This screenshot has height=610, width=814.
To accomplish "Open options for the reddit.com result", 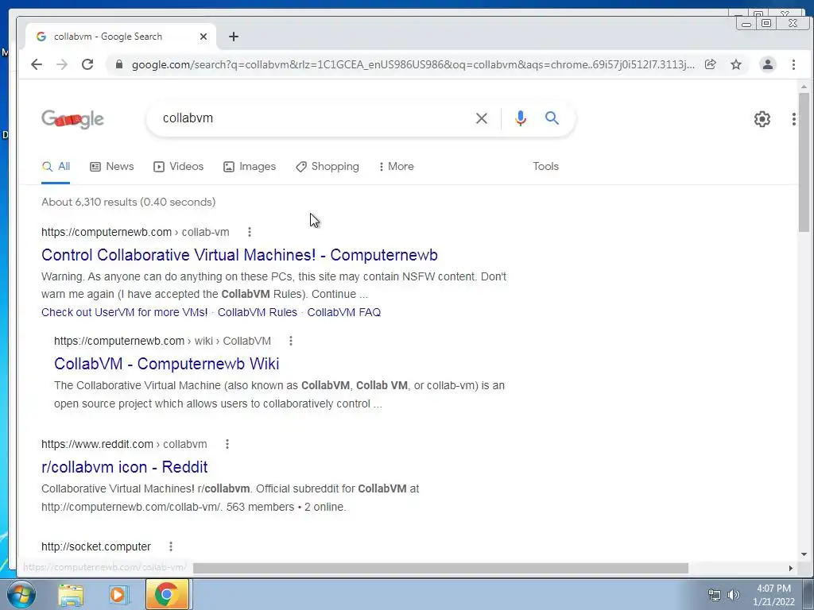I will [x=227, y=444].
